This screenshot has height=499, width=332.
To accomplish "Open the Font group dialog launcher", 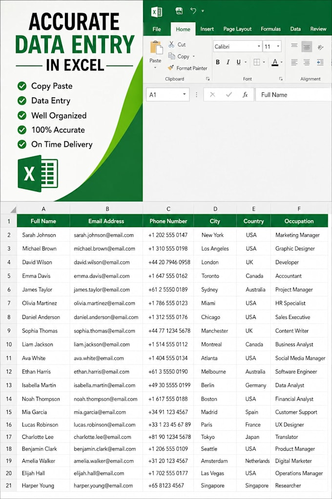I will (281, 79).
